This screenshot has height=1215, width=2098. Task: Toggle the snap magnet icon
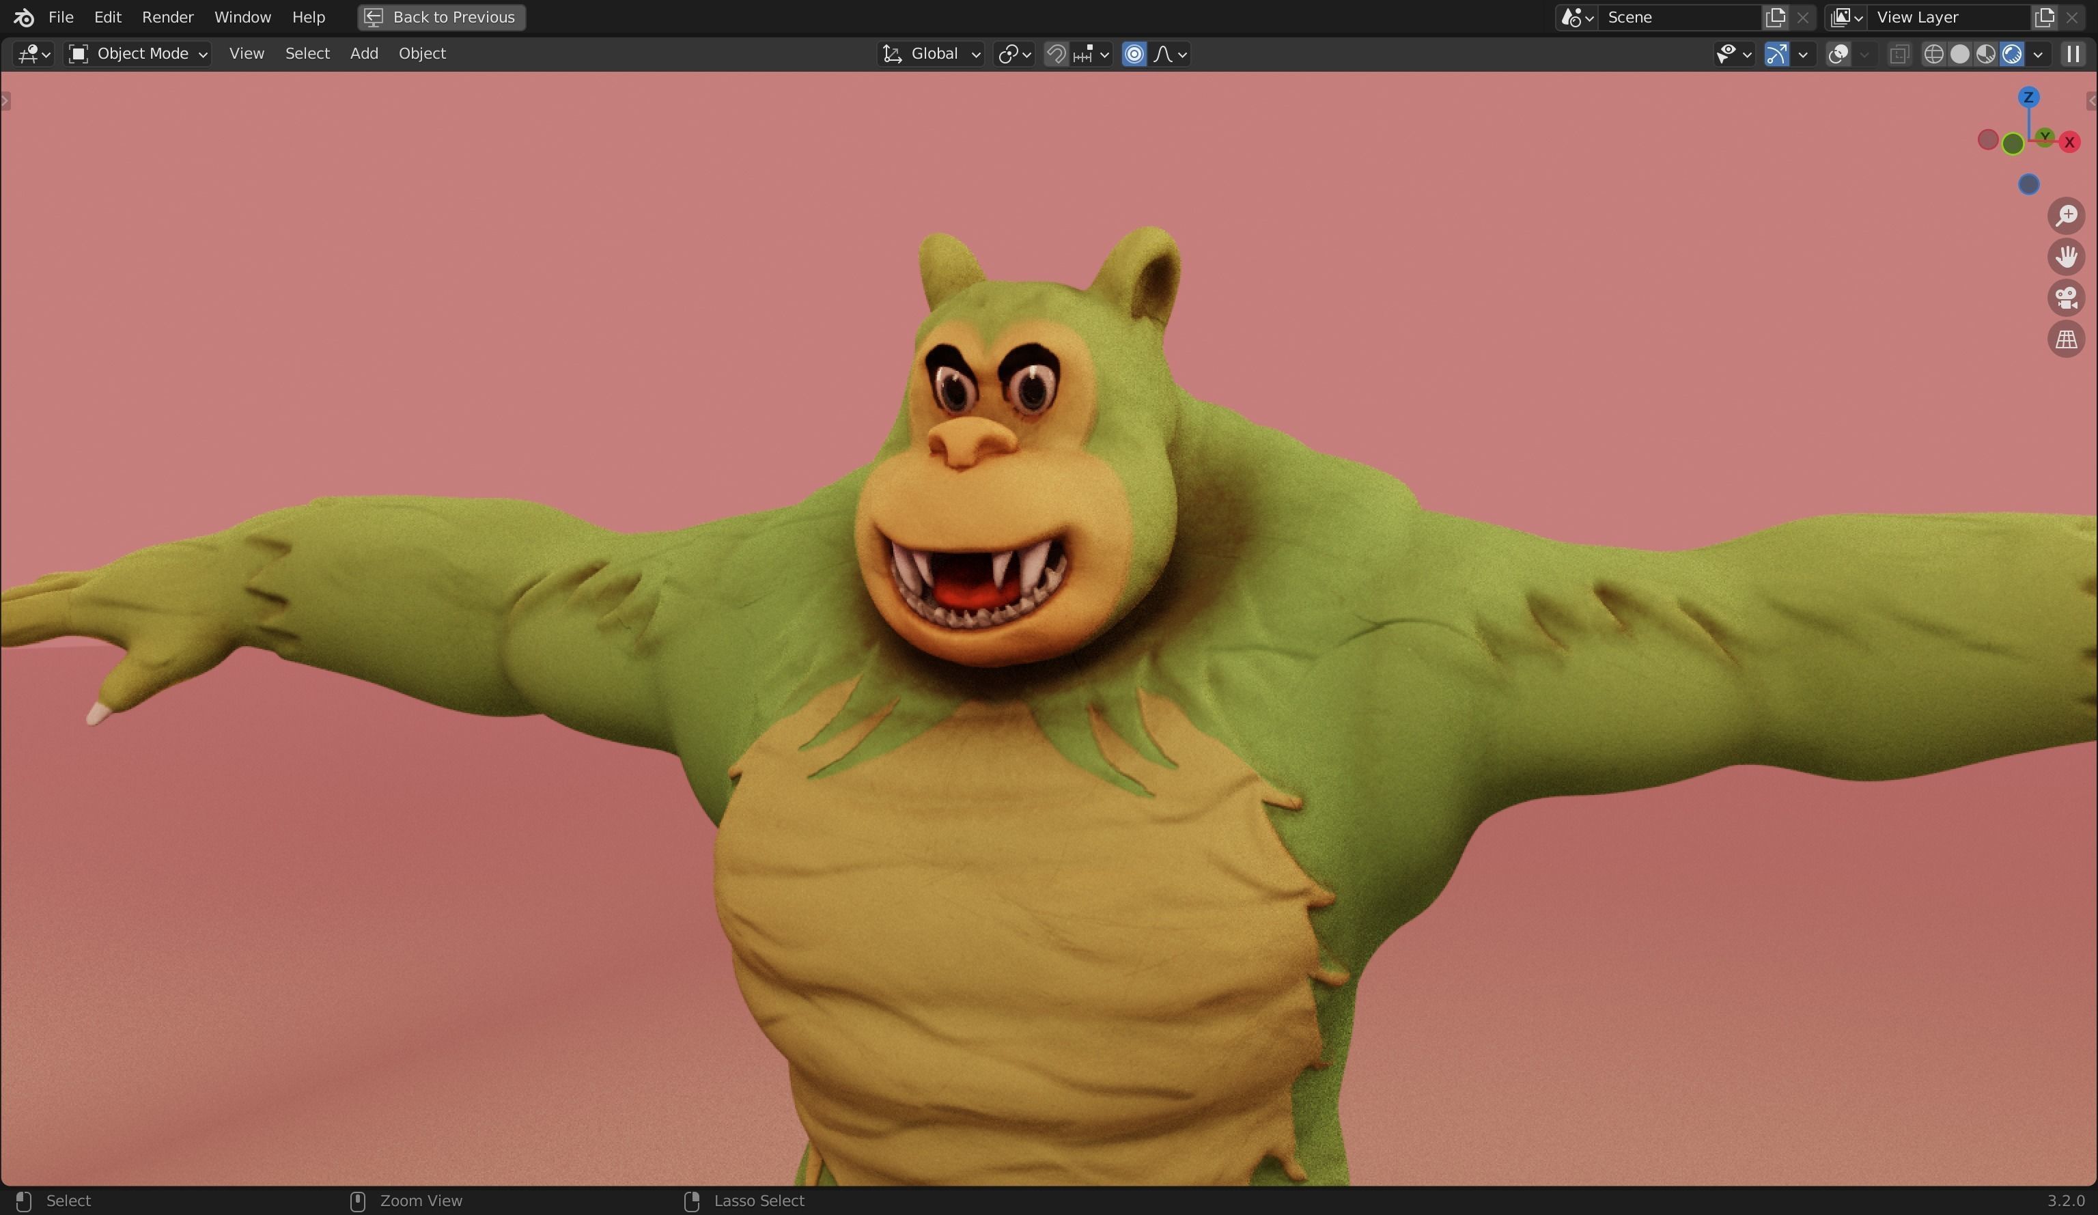click(1056, 54)
